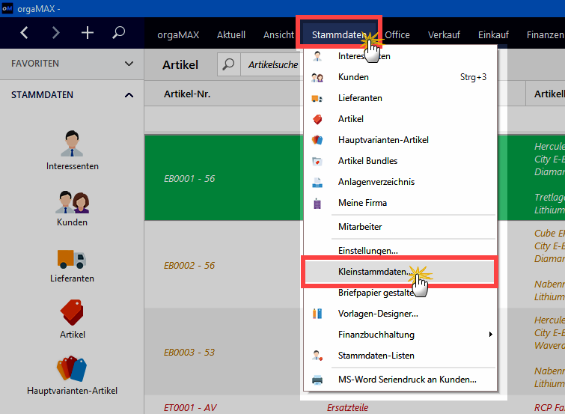Click into the Artikelsuche search field

(x=272, y=64)
